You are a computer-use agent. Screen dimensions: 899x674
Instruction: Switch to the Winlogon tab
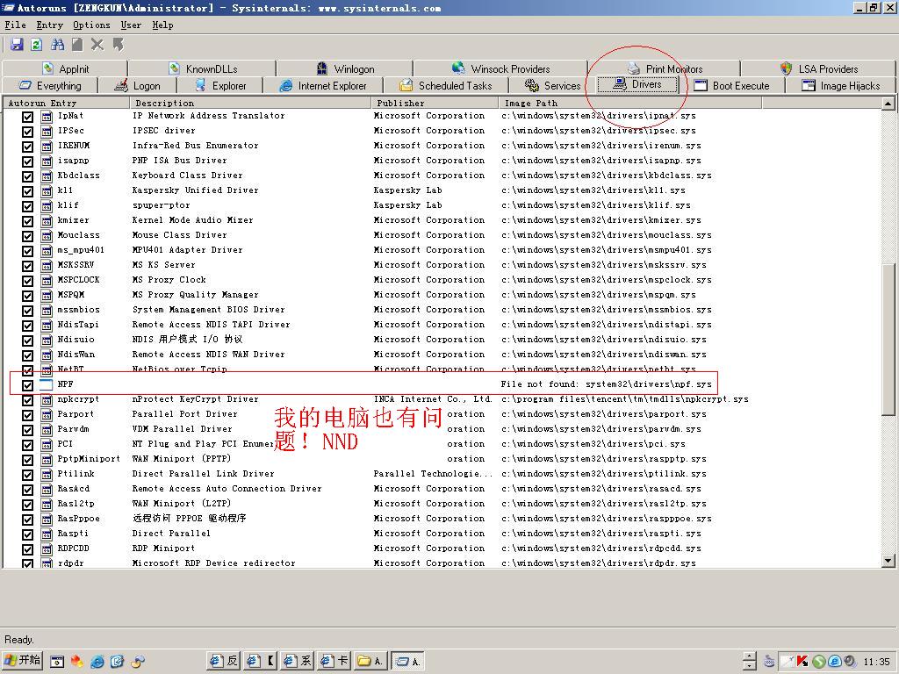coord(345,68)
